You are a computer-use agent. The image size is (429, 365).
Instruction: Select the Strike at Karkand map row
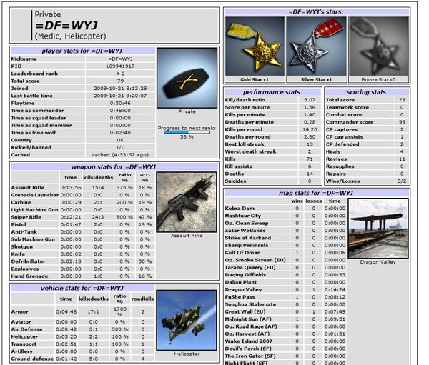pos(285,238)
